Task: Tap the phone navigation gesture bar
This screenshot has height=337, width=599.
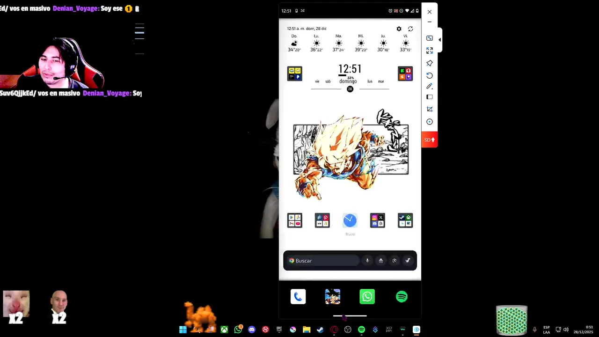Action: point(350,316)
